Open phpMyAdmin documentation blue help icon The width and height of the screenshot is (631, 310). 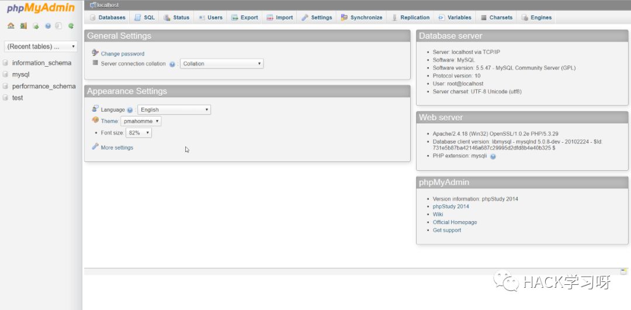(x=48, y=26)
